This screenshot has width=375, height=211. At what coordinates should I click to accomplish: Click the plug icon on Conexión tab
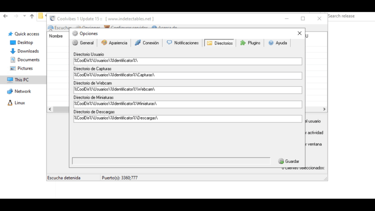coord(138,42)
